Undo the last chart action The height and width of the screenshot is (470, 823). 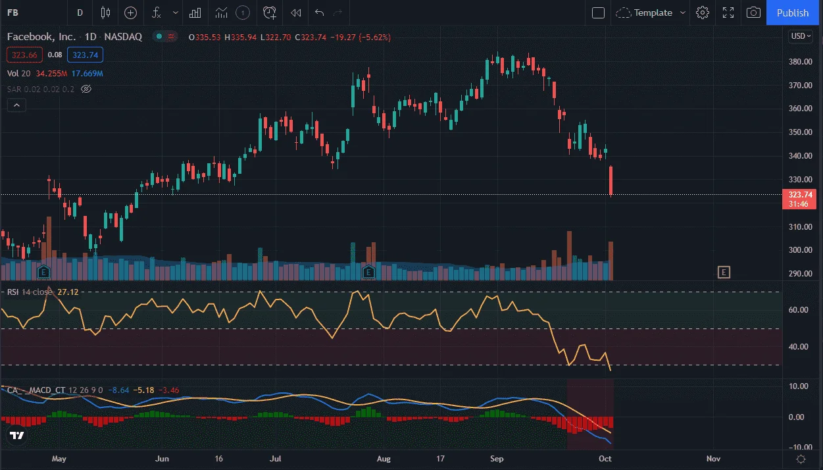click(x=320, y=13)
